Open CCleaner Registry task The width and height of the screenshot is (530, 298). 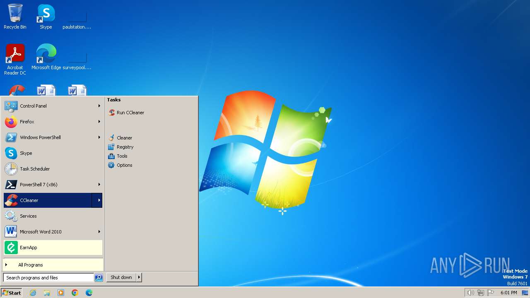(x=120, y=147)
